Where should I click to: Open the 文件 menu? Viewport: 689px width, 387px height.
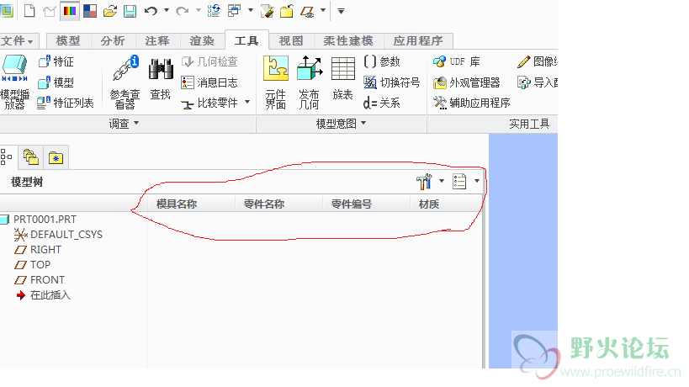tap(18, 41)
